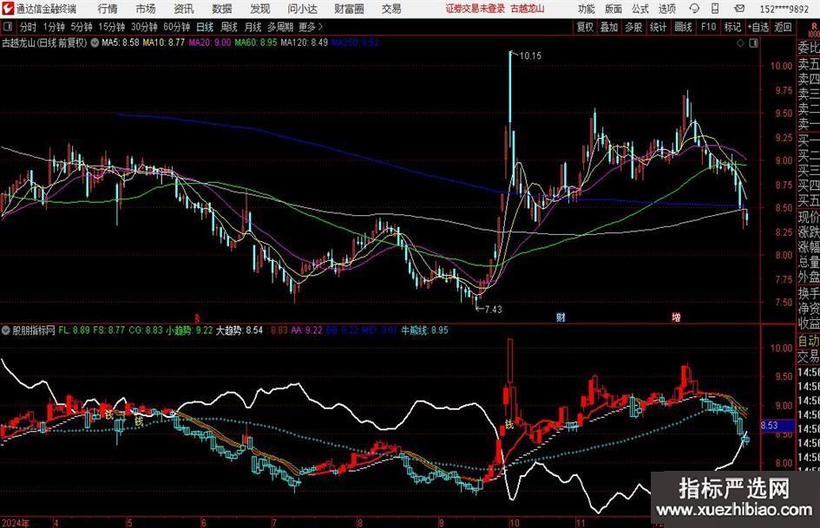
Task: Switch to the 60分钟 period tab
Action: coord(177,27)
